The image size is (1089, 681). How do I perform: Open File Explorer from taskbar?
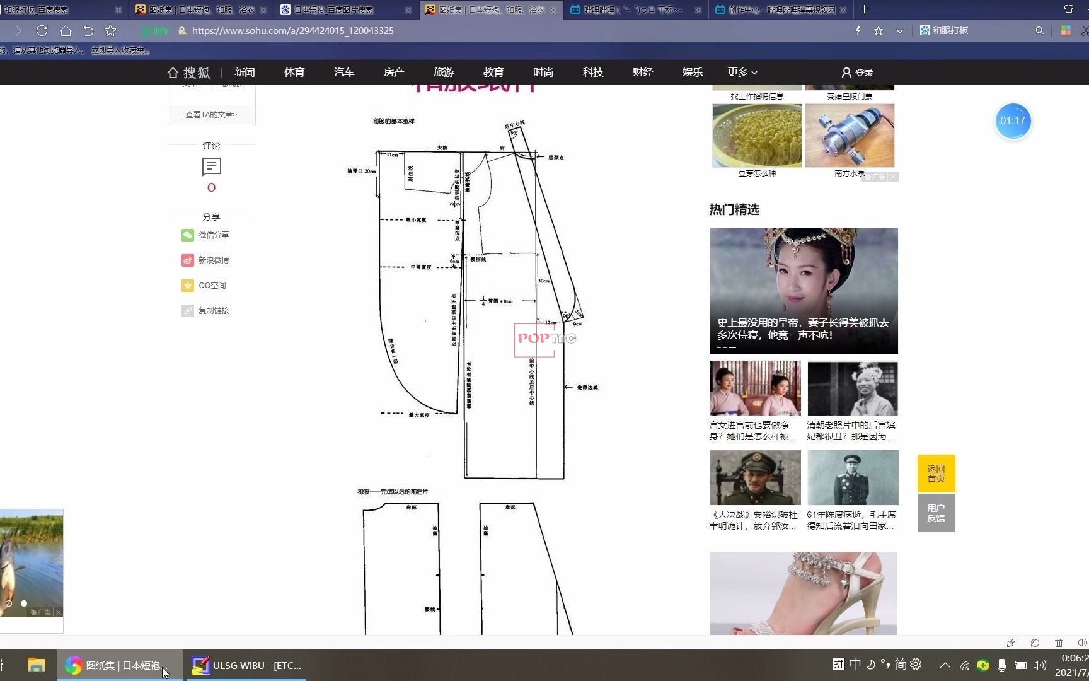click(x=36, y=665)
